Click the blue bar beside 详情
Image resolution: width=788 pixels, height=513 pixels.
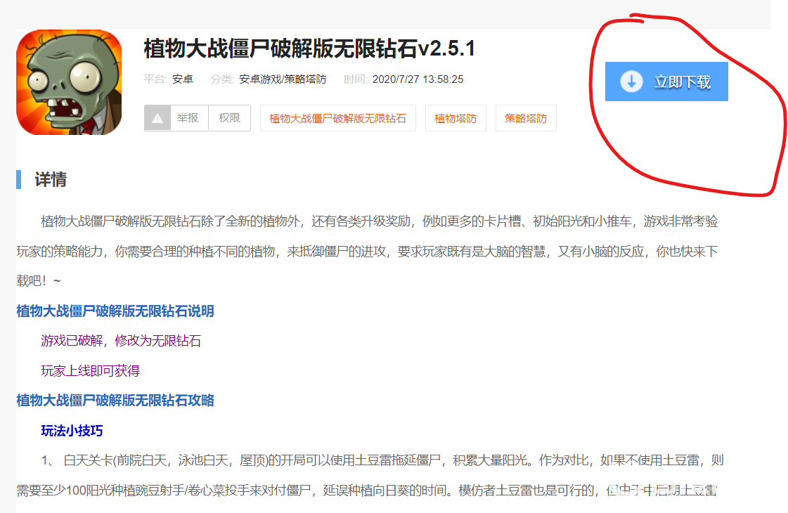pos(19,179)
